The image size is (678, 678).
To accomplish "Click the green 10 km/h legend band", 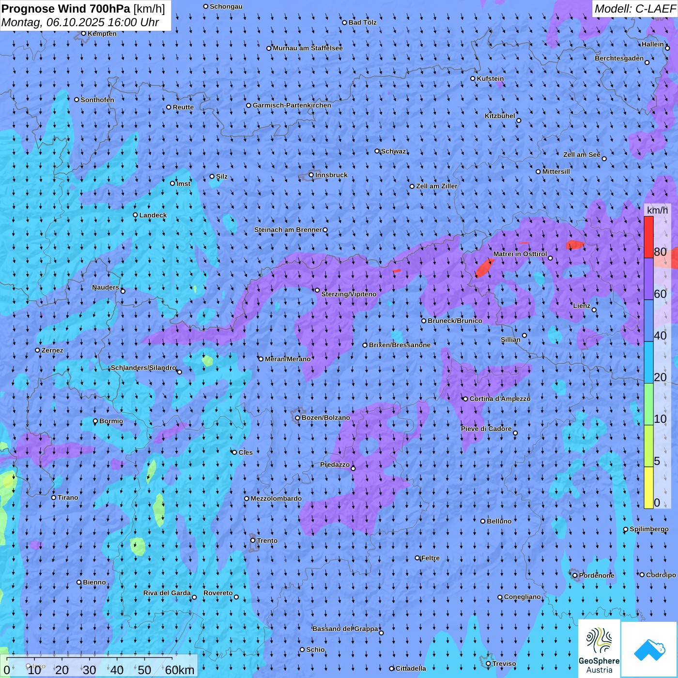I will click(648, 404).
